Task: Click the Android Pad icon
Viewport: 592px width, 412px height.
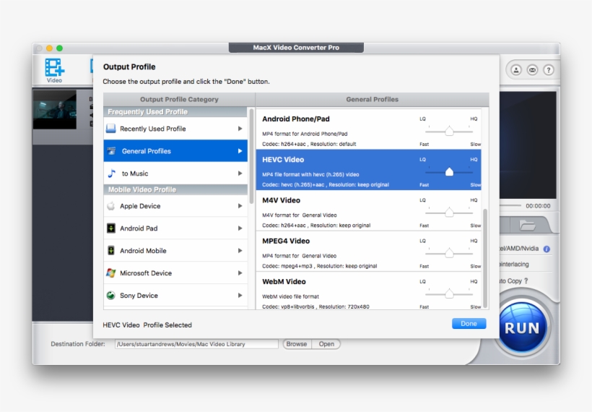Action: pyautogui.click(x=111, y=228)
